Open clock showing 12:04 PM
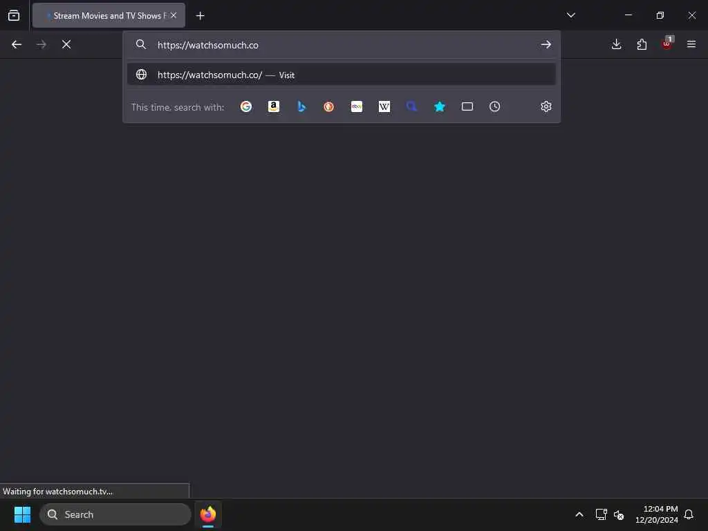Image resolution: width=708 pixels, height=531 pixels. click(x=657, y=514)
